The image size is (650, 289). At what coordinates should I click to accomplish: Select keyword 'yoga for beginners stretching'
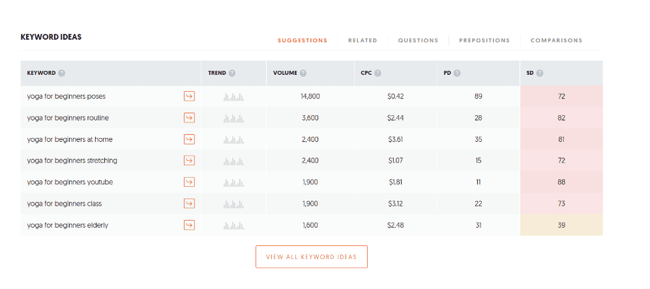[x=72, y=161]
